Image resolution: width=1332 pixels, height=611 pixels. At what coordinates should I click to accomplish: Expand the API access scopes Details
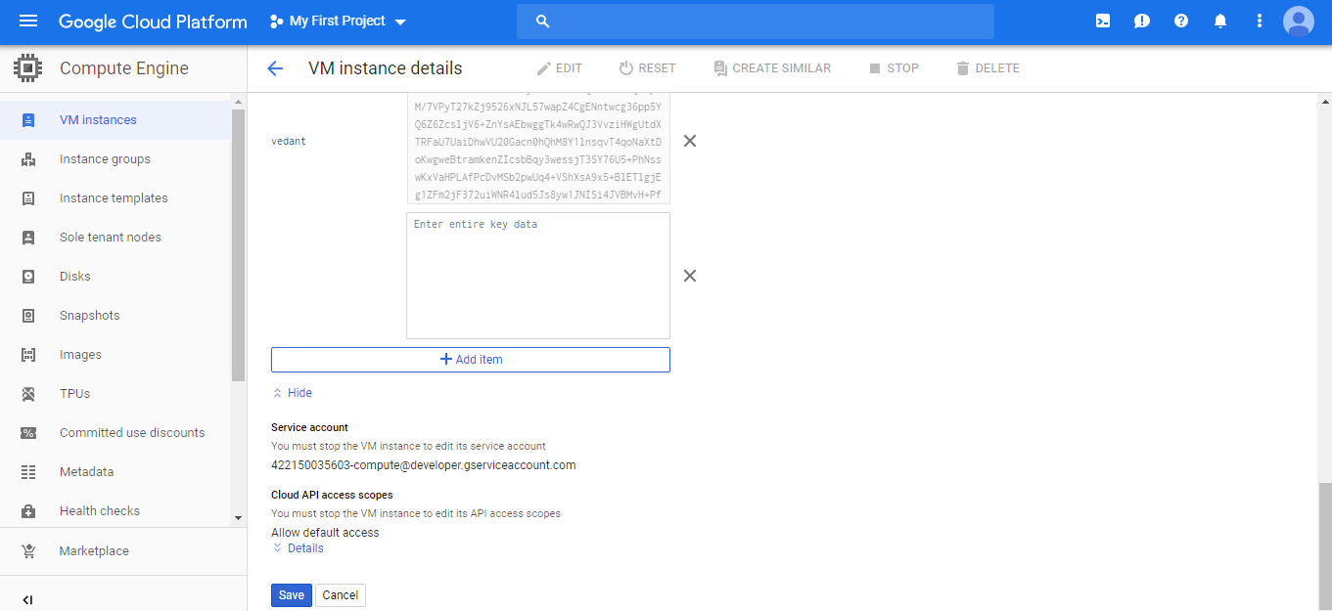point(299,548)
